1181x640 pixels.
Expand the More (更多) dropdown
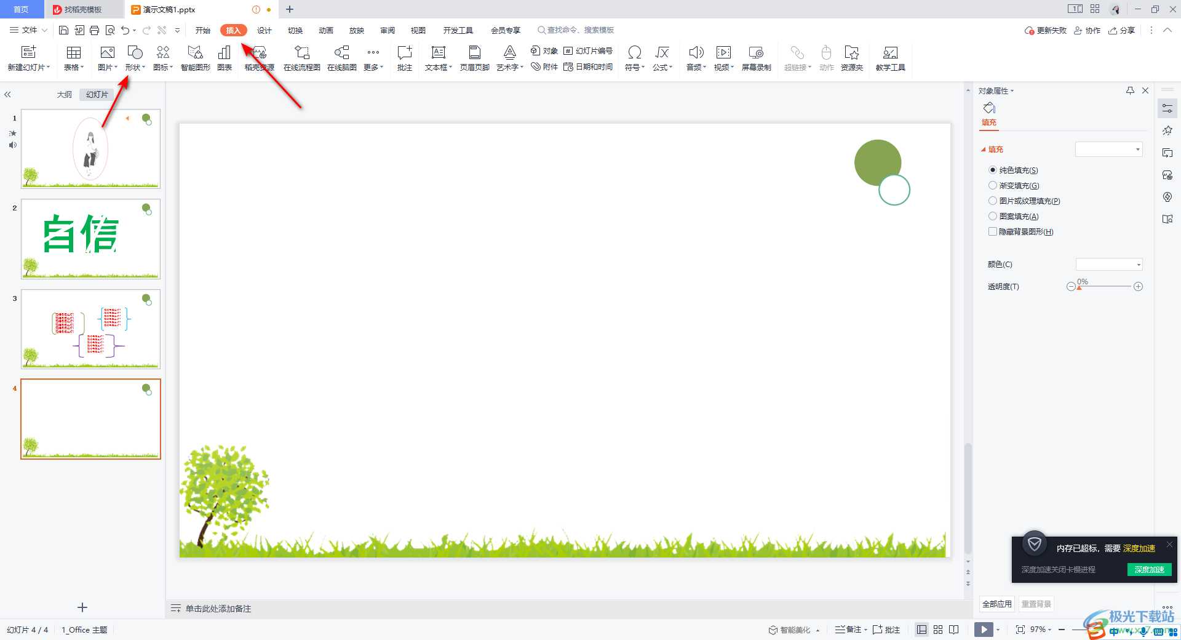point(373,58)
